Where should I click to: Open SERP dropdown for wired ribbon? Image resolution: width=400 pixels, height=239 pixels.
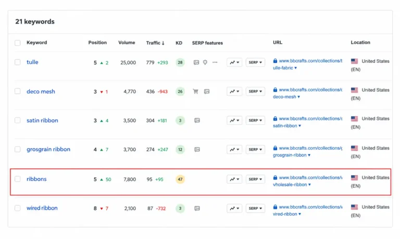[255, 208]
